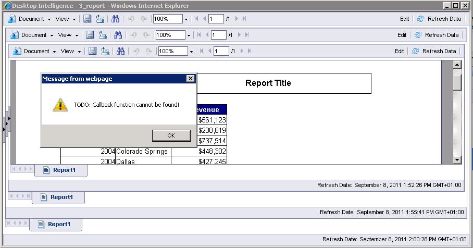
Task: Open View menu in the third toolbar row
Action: point(71,51)
